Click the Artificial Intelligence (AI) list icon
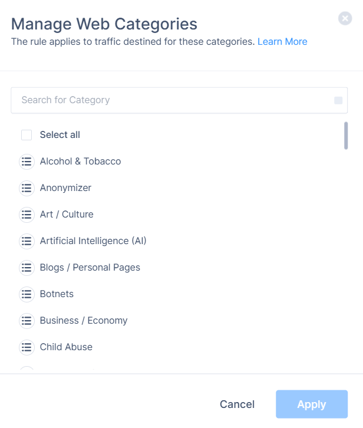Image resolution: width=363 pixels, height=428 pixels. 27,241
